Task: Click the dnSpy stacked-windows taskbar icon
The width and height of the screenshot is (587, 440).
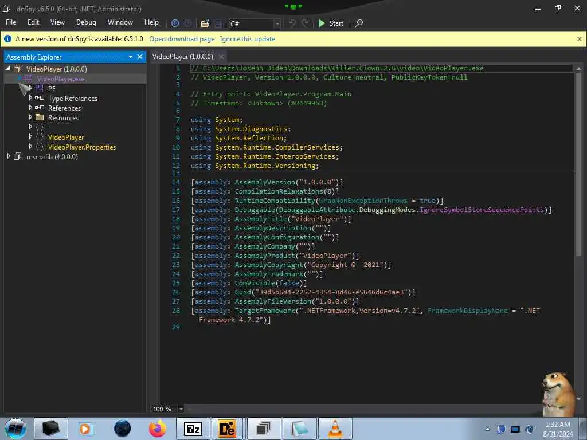Action: pyautogui.click(x=264, y=429)
